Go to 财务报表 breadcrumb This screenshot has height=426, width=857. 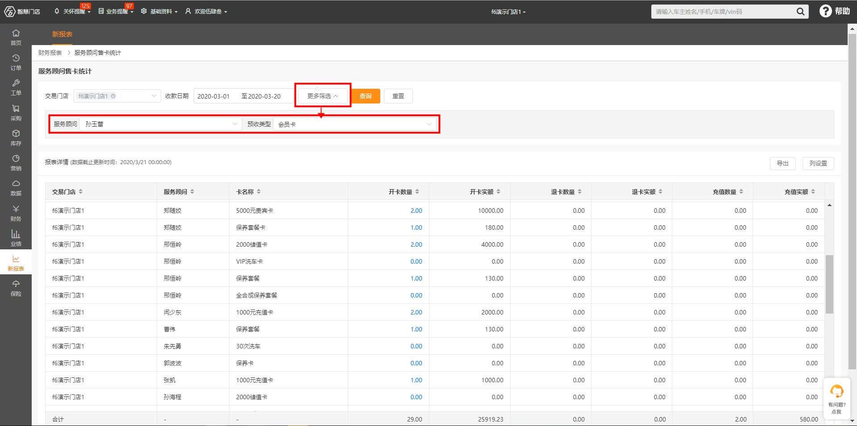[50, 53]
